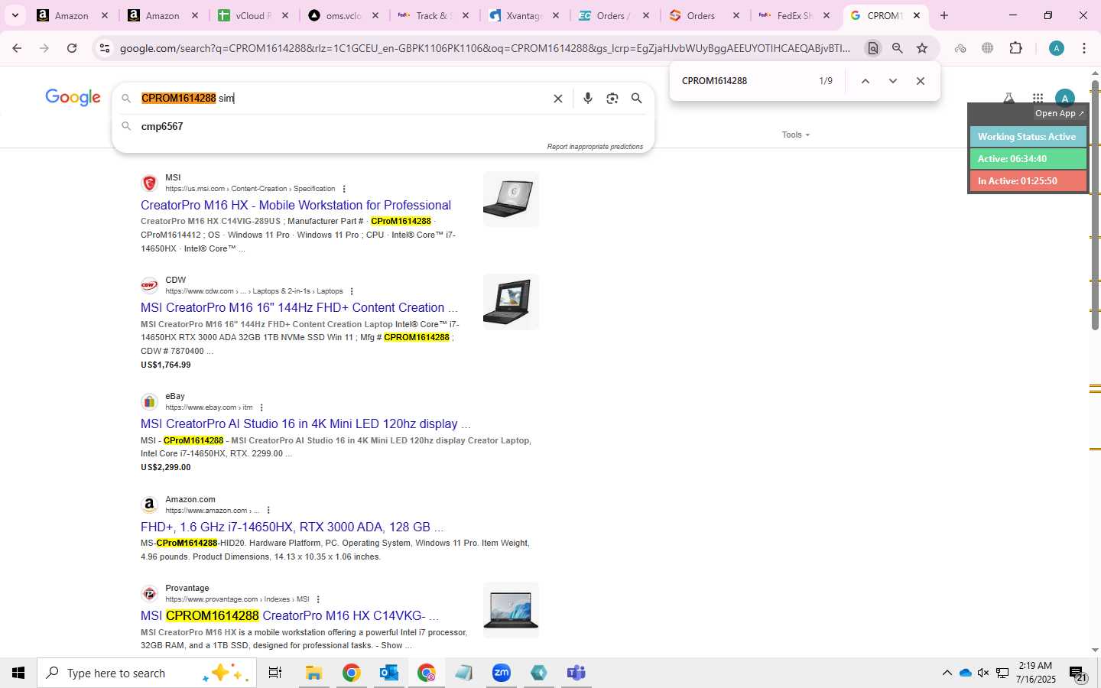Open the Provantage laptop thumbnail image
Viewport: 1101px width, 688px height.
pos(511,610)
